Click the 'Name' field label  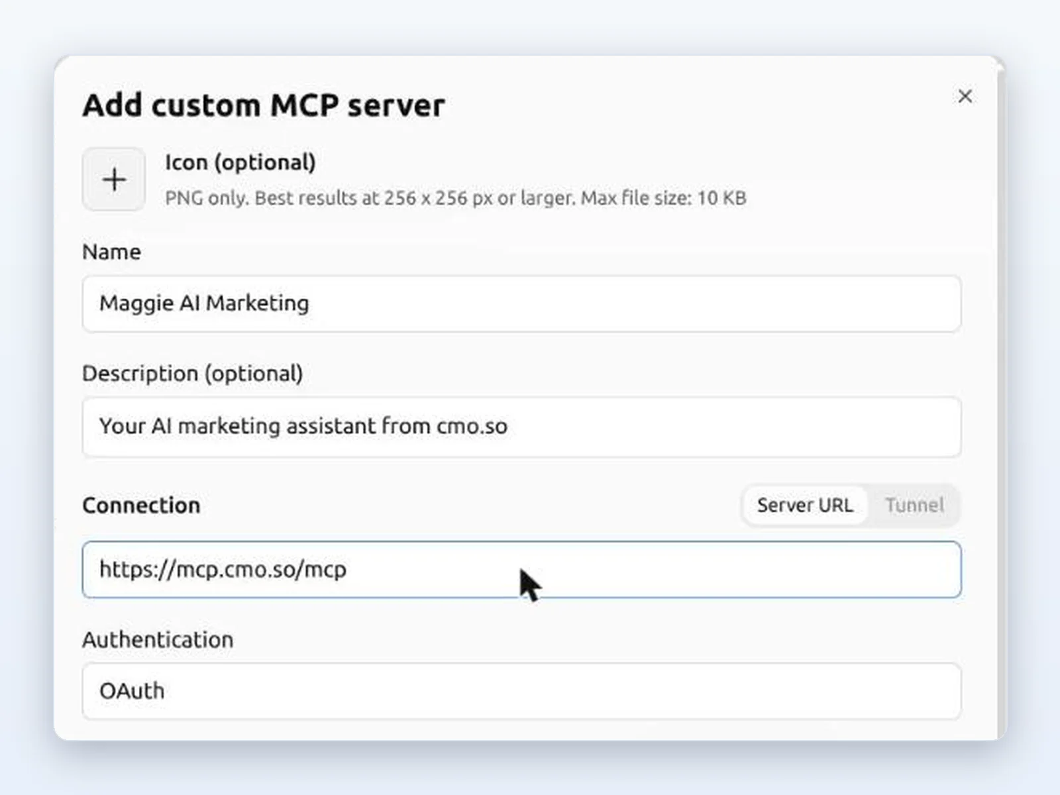coord(111,252)
